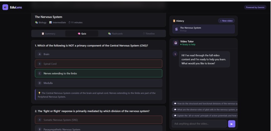Click the Intermediate level chart icon
This screenshot has height=131, width=271.
[50, 23]
